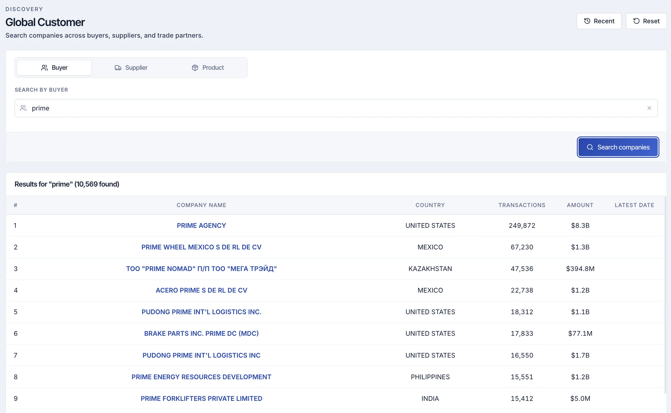This screenshot has width=671, height=413.
Task: Click the KAZAKHSTAN country cell
Action: pos(430,269)
